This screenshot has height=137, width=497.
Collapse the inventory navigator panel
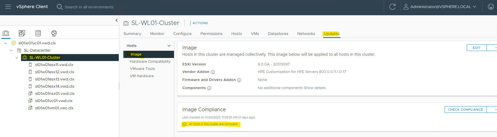[117, 20]
